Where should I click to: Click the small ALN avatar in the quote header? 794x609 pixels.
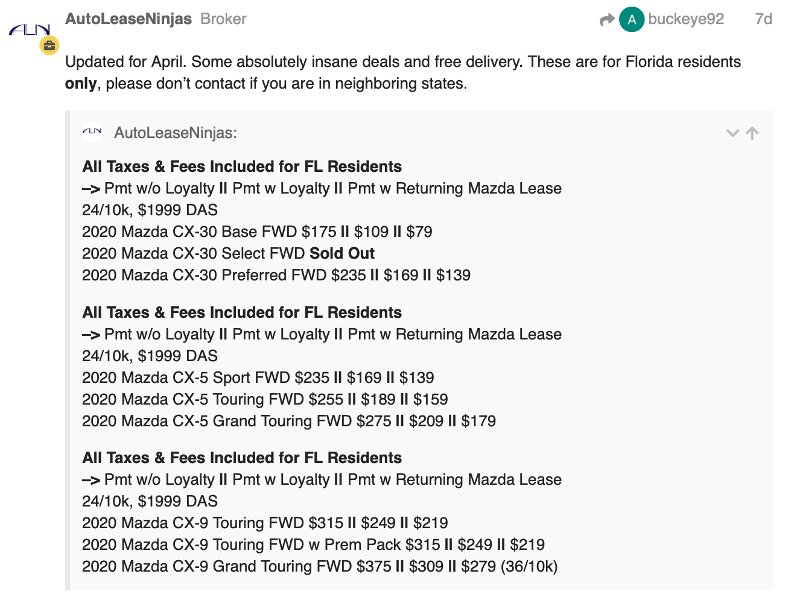coord(92,132)
